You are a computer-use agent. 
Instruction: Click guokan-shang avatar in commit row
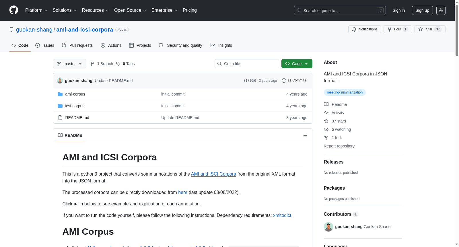(x=60, y=81)
